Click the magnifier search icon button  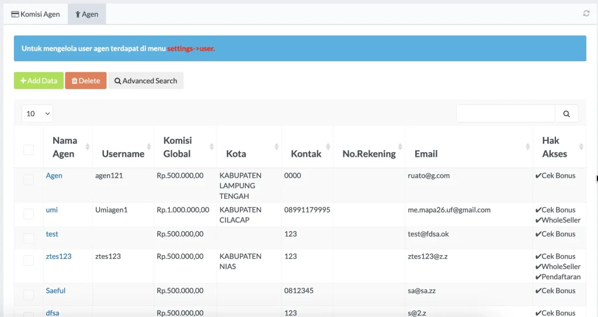click(566, 114)
